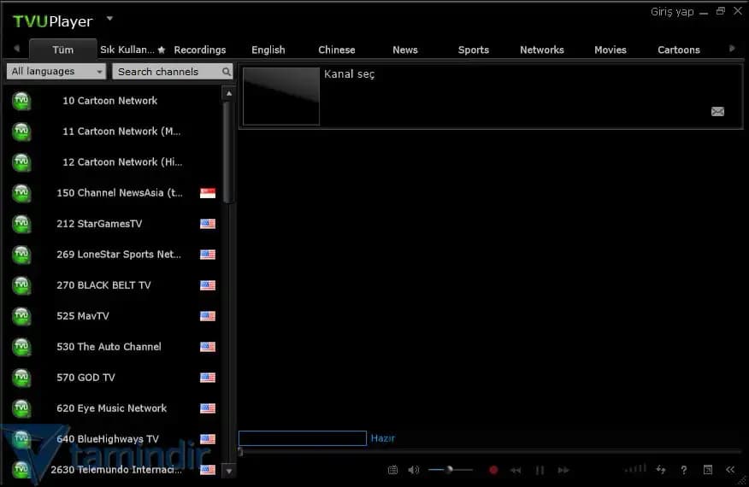Click the rewind playback button
Viewport: 749px width, 487px height.
click(516, 470)
